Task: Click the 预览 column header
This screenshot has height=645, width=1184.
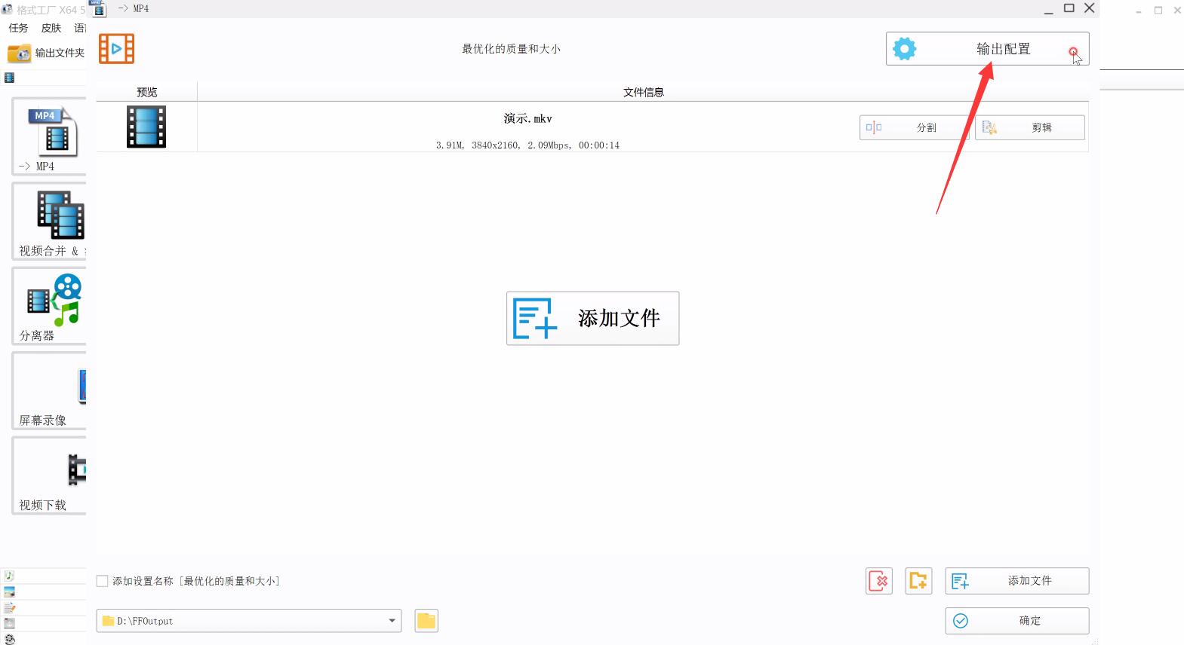Action: [x=146, y=92]
